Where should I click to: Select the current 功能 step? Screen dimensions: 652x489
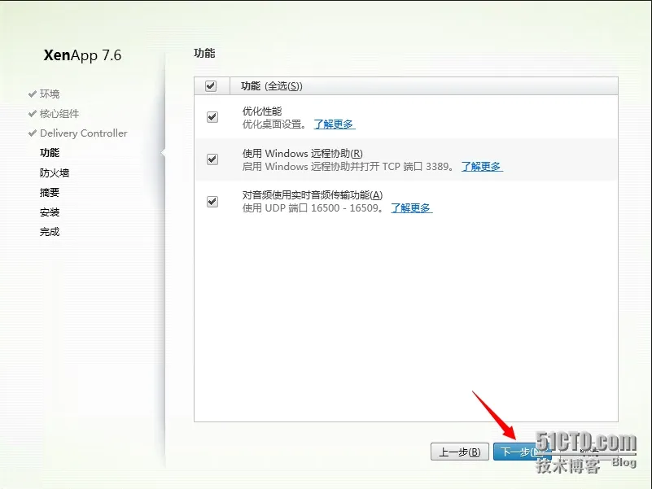[50, 153]
